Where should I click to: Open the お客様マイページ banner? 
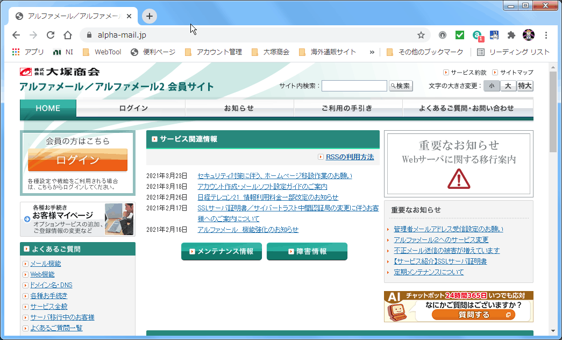click(x=78, y=219)
